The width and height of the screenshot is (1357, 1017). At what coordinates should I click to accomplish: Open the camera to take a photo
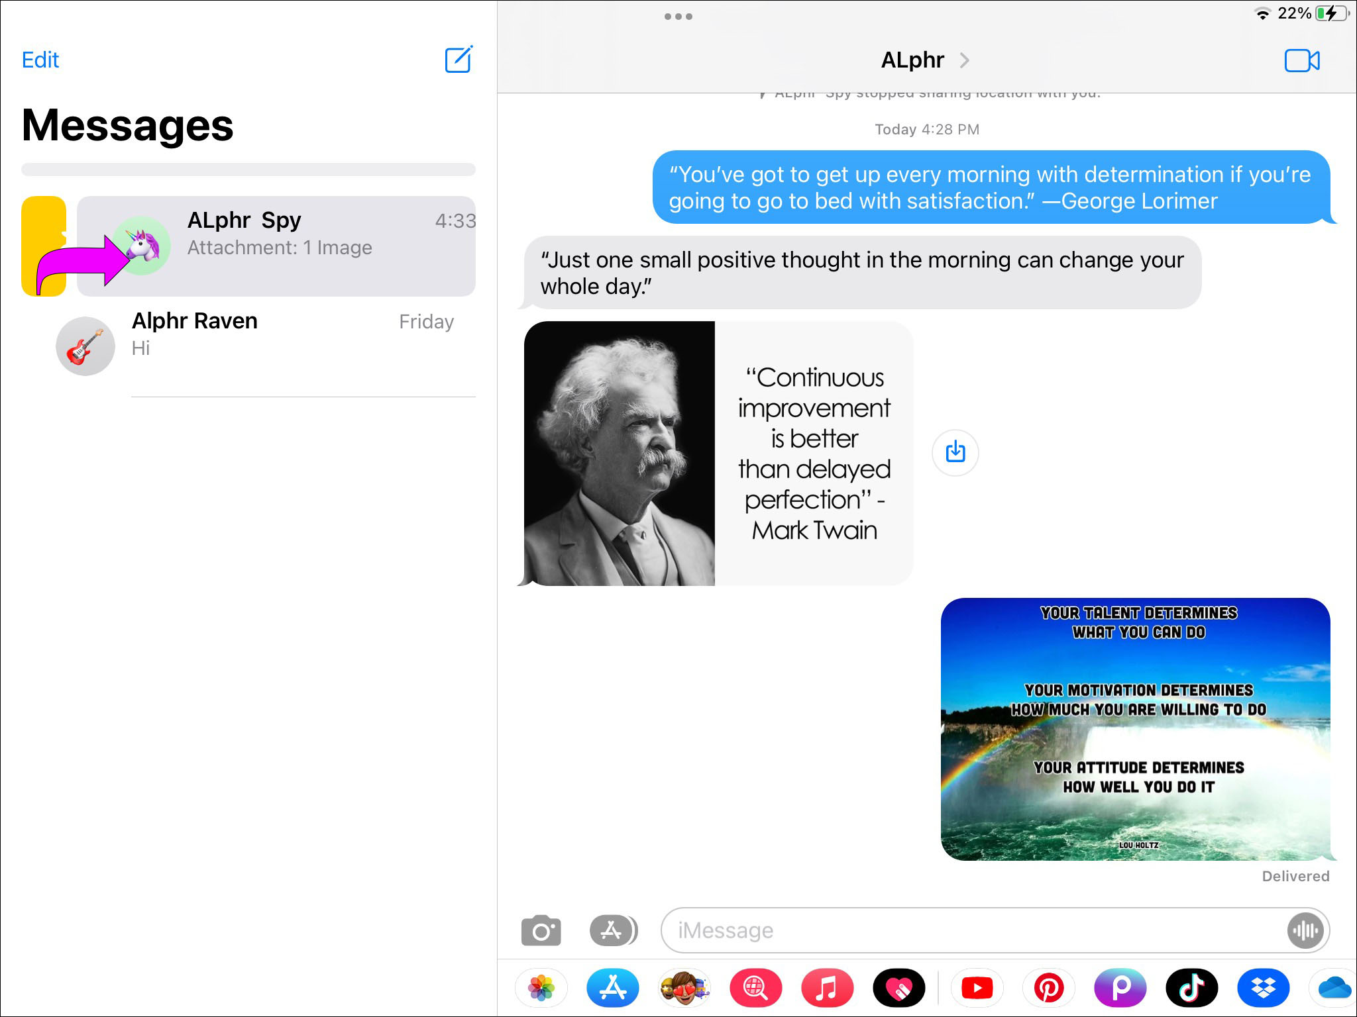tap(541, 931)
